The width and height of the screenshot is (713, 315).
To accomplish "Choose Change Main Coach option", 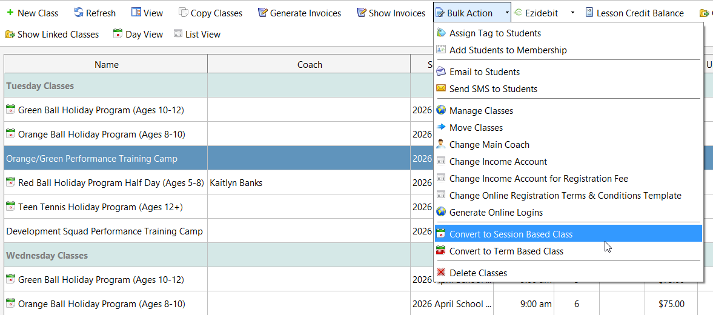I will pos(489,145).
